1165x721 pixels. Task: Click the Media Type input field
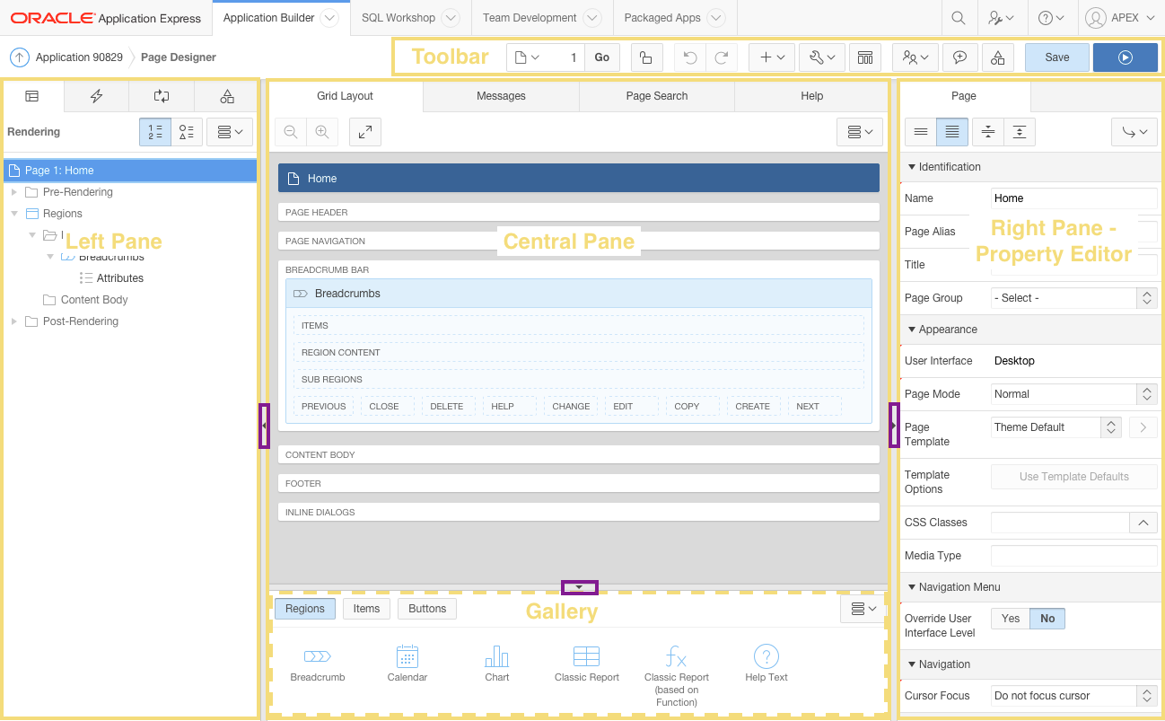tap(1073, 556)
